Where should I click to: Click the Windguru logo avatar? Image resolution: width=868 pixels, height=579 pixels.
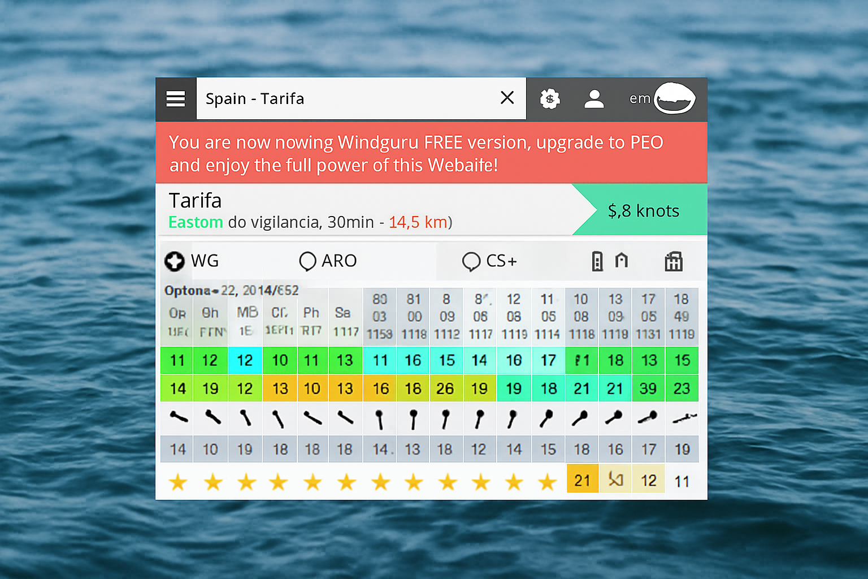point(674,99)
